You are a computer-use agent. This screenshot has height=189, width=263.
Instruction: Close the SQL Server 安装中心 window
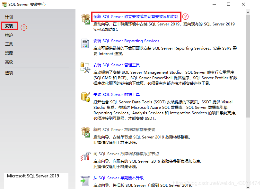[243, 4]
